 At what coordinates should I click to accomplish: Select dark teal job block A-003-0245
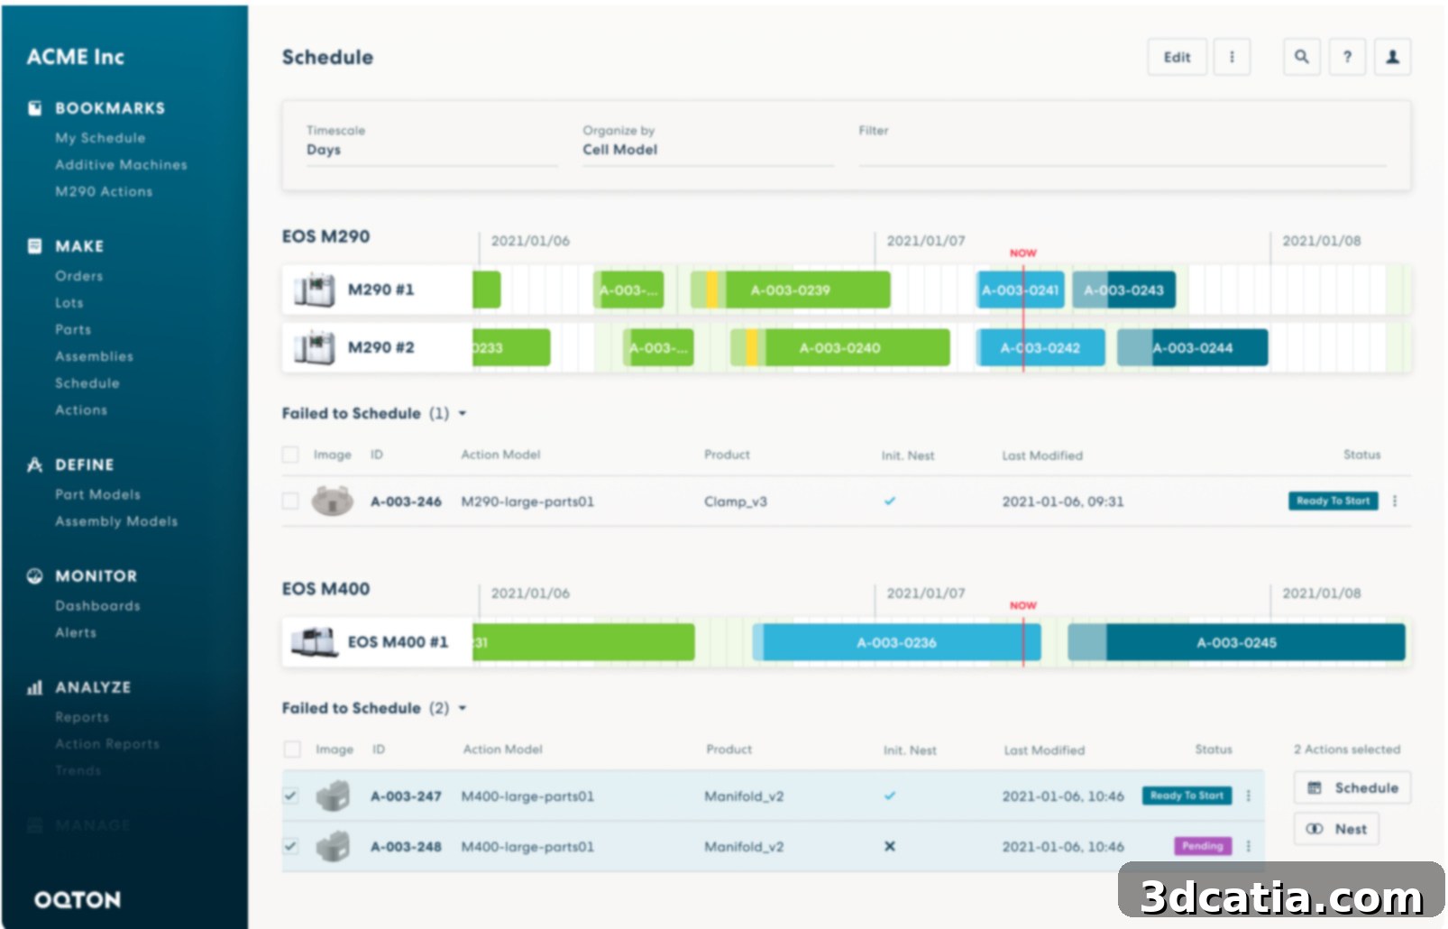[x=1236, y=642]
